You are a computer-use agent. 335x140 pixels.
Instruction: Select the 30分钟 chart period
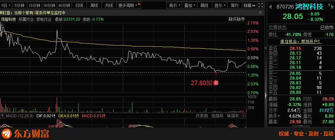pyautogui.click(x=49, y=6)
